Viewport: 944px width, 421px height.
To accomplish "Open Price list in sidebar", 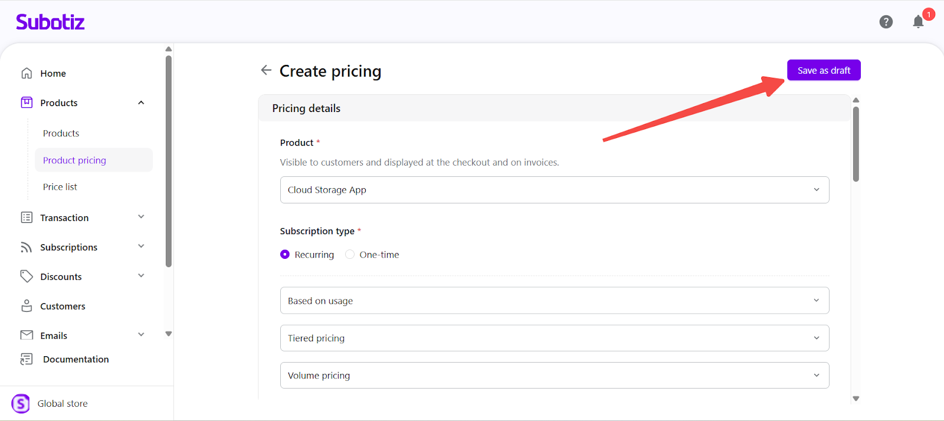I will 60,187.
